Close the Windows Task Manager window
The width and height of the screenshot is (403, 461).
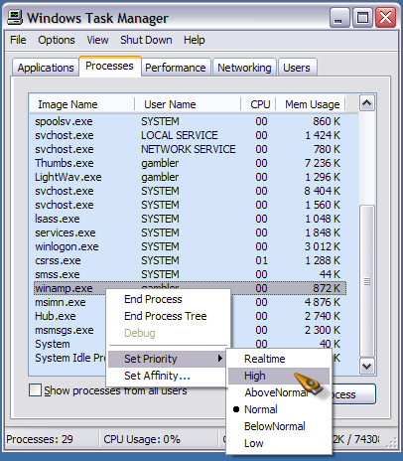(x=386, y=17)
